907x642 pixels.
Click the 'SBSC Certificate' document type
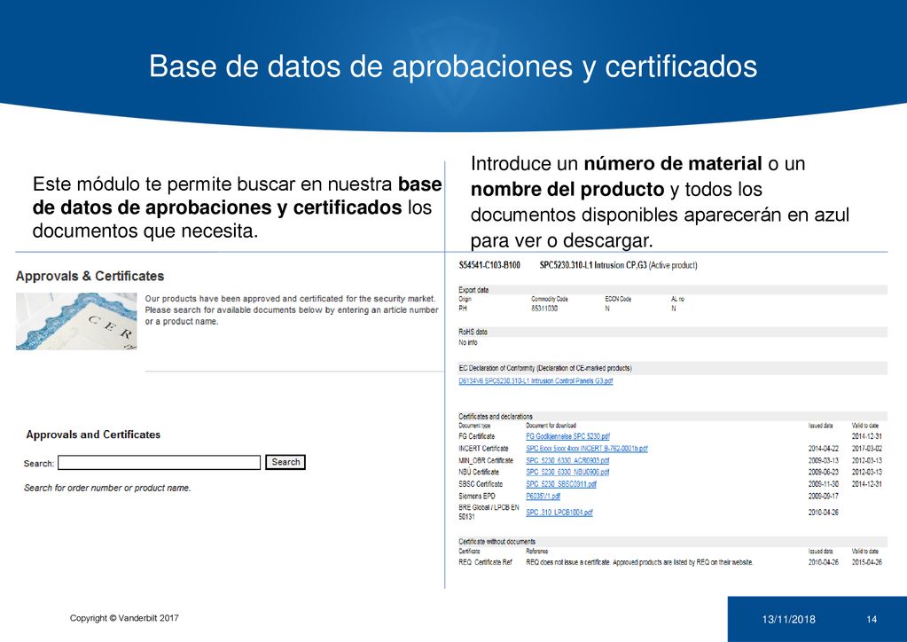[x=481, y=484]
